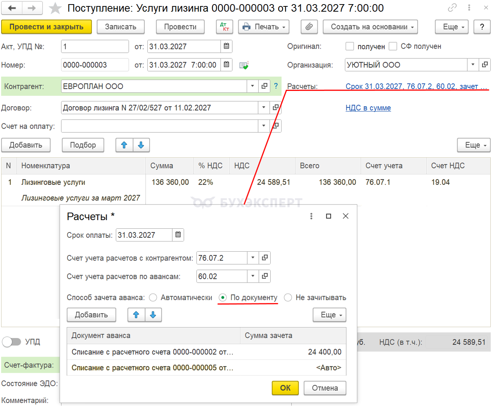The height and width of the screenshot is (406, 493).
Task: Go back with the left arrow
Action: [x=12, y=8]
